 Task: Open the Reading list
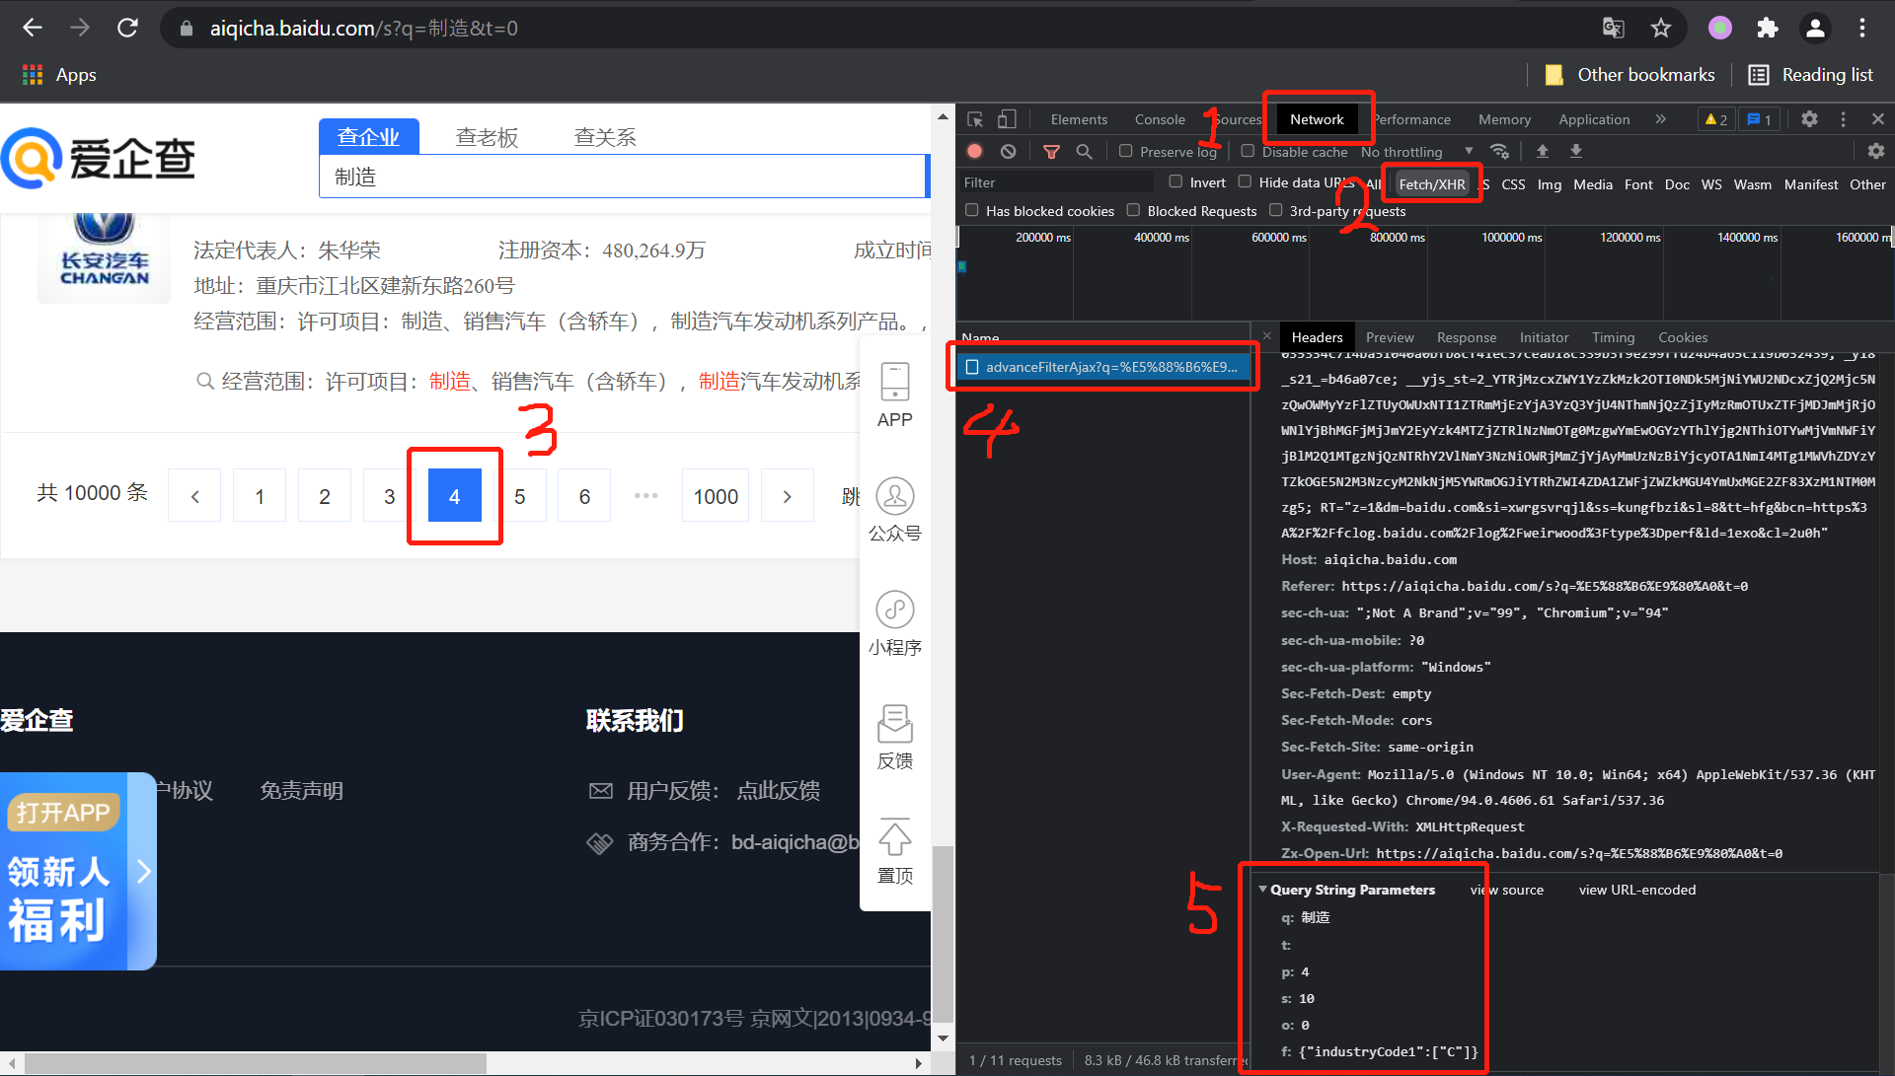[1811, 75]
